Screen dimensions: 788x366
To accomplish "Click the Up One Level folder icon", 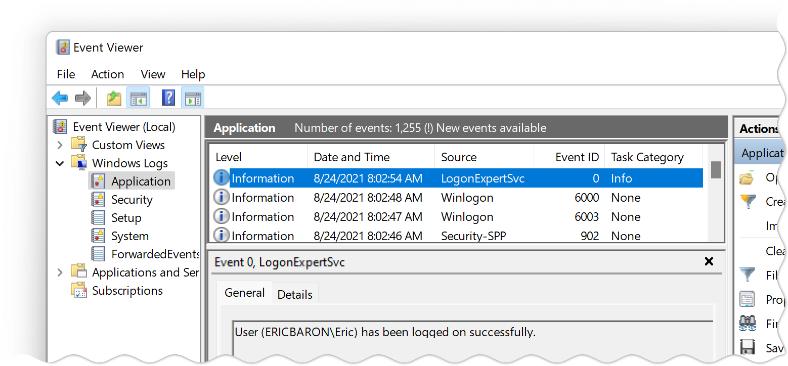I will pos(114,98).
